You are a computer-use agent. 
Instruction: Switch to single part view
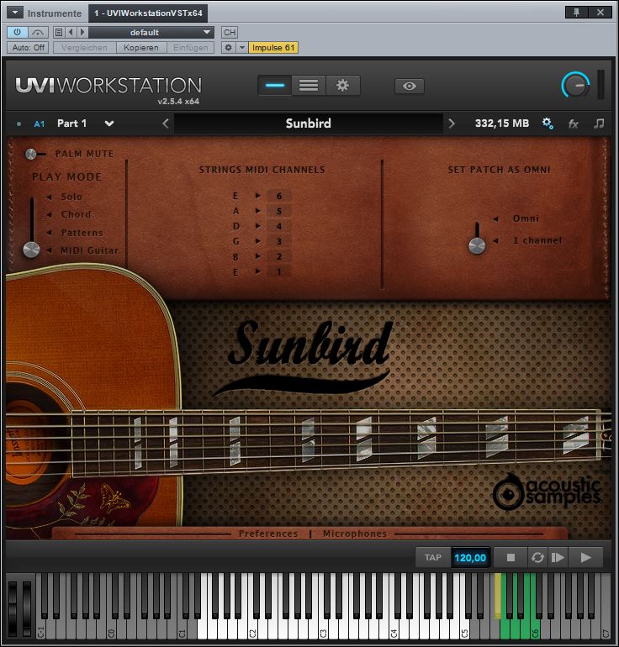(x=275, y=86)
